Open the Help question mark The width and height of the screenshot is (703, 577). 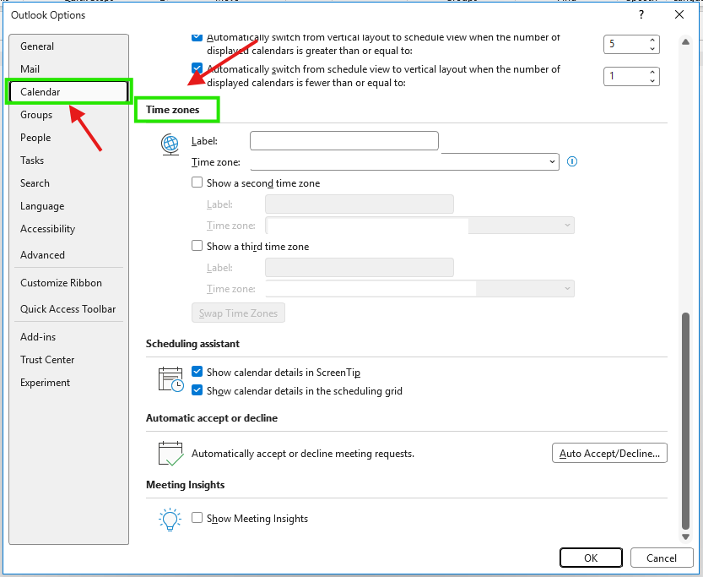click(641, 15)
